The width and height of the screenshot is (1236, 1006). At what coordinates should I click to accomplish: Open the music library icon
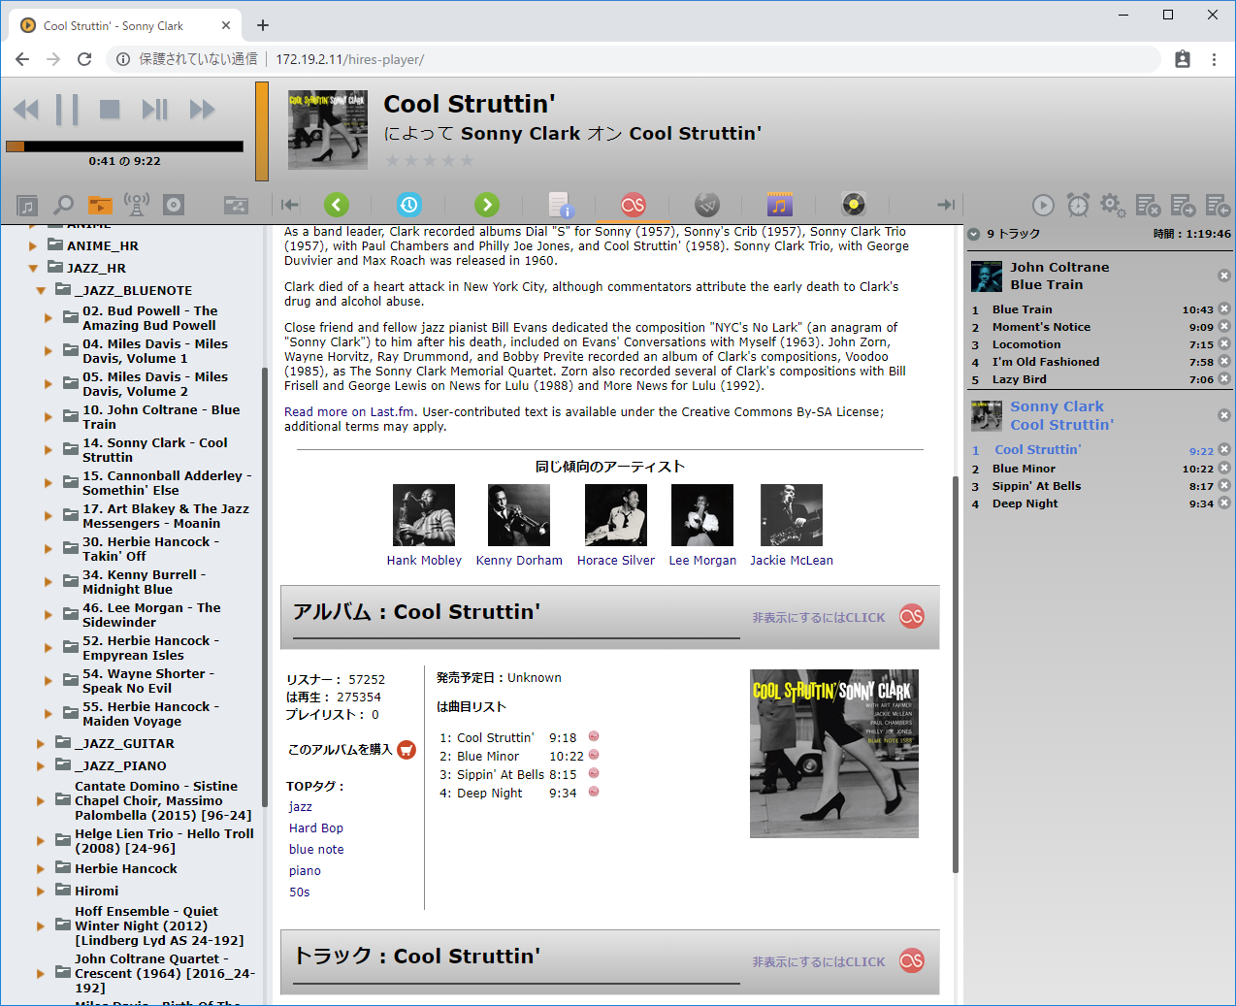point(27,205)
